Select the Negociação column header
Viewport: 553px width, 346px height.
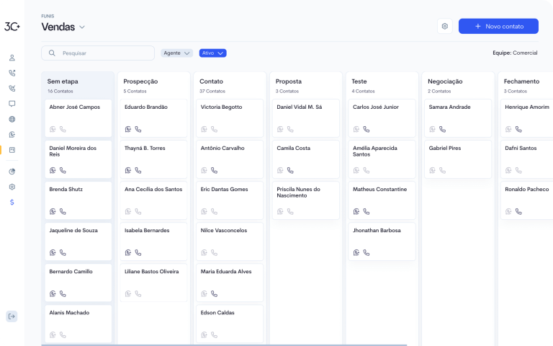click(x=445, y=81)
